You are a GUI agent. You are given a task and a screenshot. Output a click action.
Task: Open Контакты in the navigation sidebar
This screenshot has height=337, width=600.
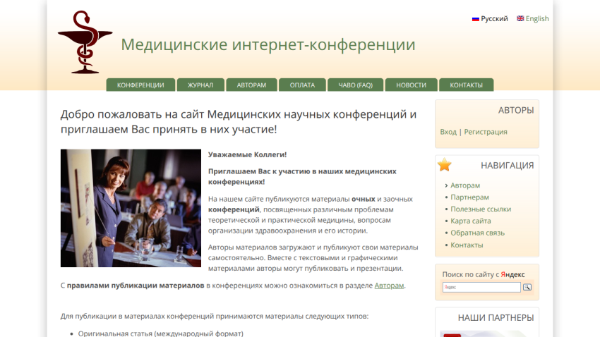point(467,245)
